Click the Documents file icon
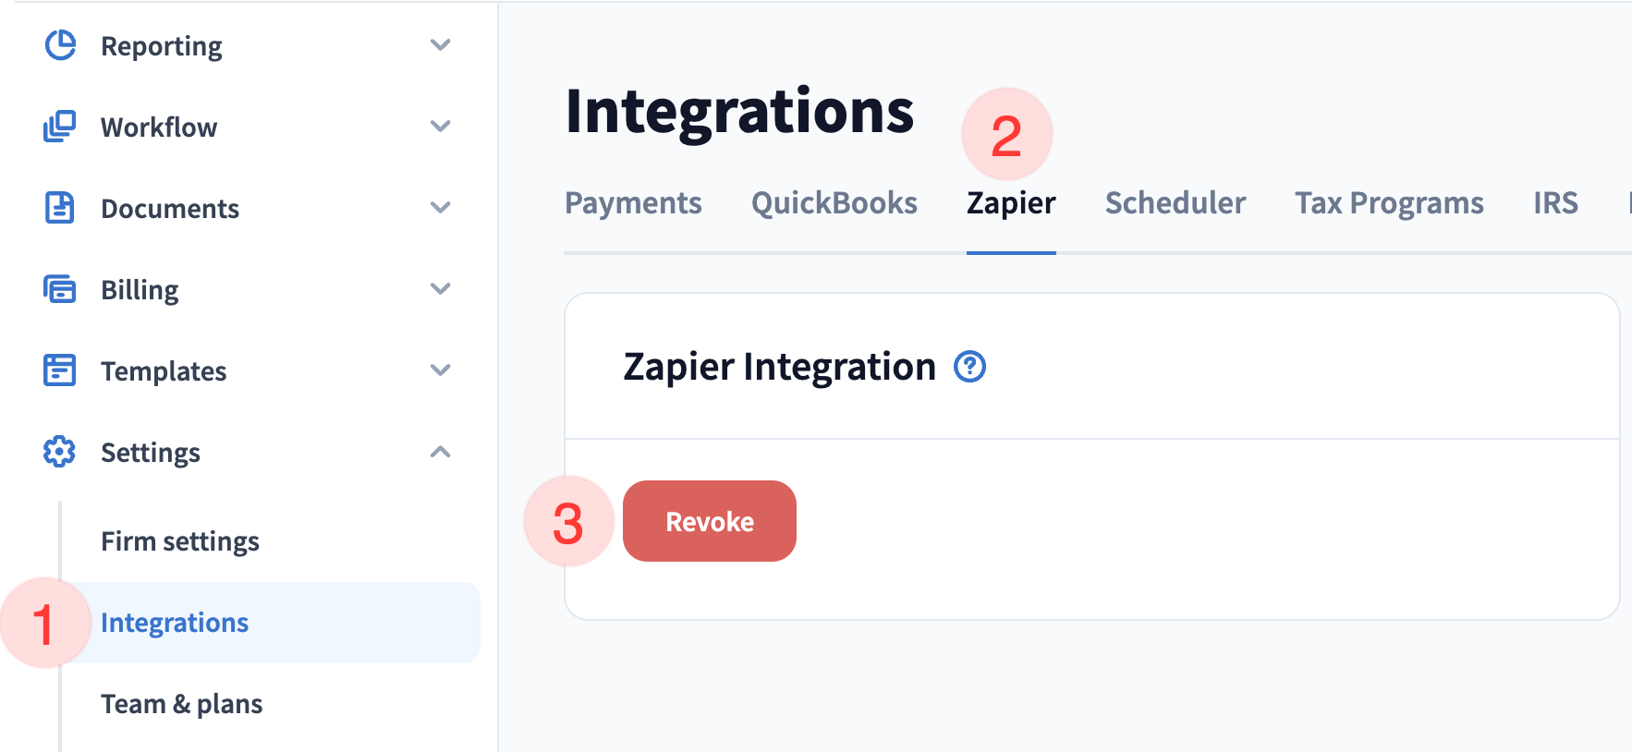Image resolution: width=1632 pixels, height=752 pixels. 60,208
